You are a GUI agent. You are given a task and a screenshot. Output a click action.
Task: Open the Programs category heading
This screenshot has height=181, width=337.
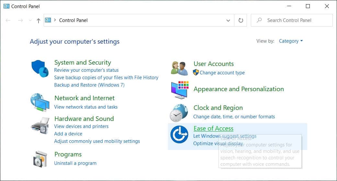click(x=68, y=154)
